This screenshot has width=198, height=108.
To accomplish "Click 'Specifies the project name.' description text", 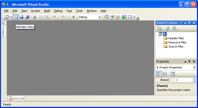I will click(x=174, y=90).
